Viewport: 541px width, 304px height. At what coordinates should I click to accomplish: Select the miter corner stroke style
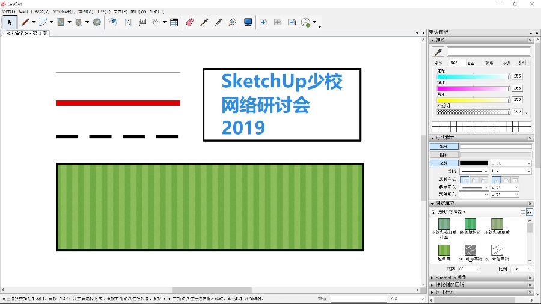coord(465,180)
